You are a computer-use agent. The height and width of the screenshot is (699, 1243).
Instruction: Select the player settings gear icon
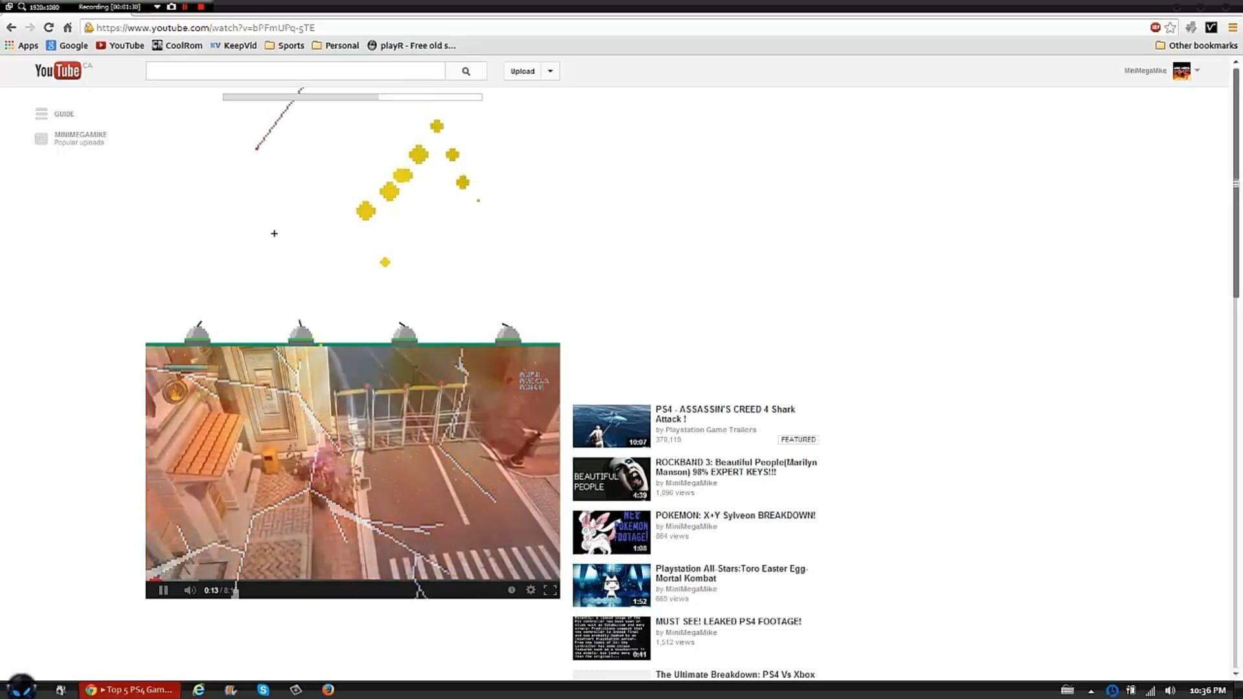click(531, 590)
